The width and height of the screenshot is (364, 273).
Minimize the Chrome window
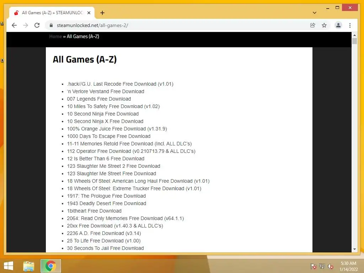pyautogui.click(x=328, y=8)
